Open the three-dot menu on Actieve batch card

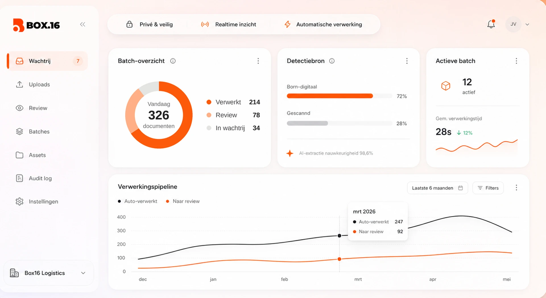pos(516,61)
